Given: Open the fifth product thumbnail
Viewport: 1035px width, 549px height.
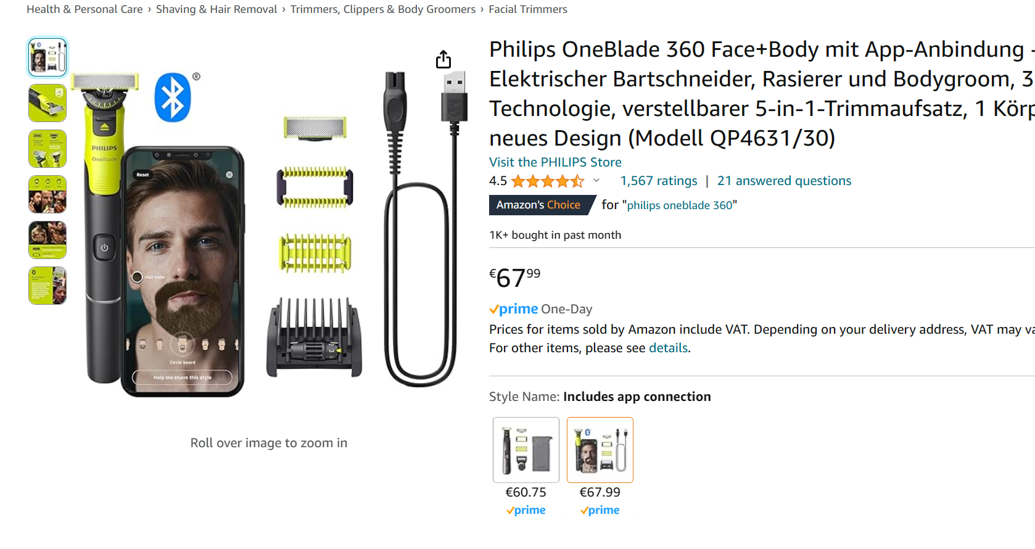Looking at the screenshot, I should click(x=47, y=240).
